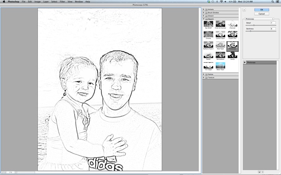This screenshot has width=281, height=175.
Task: Open the Select menu
Action: click(x=54, y=1)
